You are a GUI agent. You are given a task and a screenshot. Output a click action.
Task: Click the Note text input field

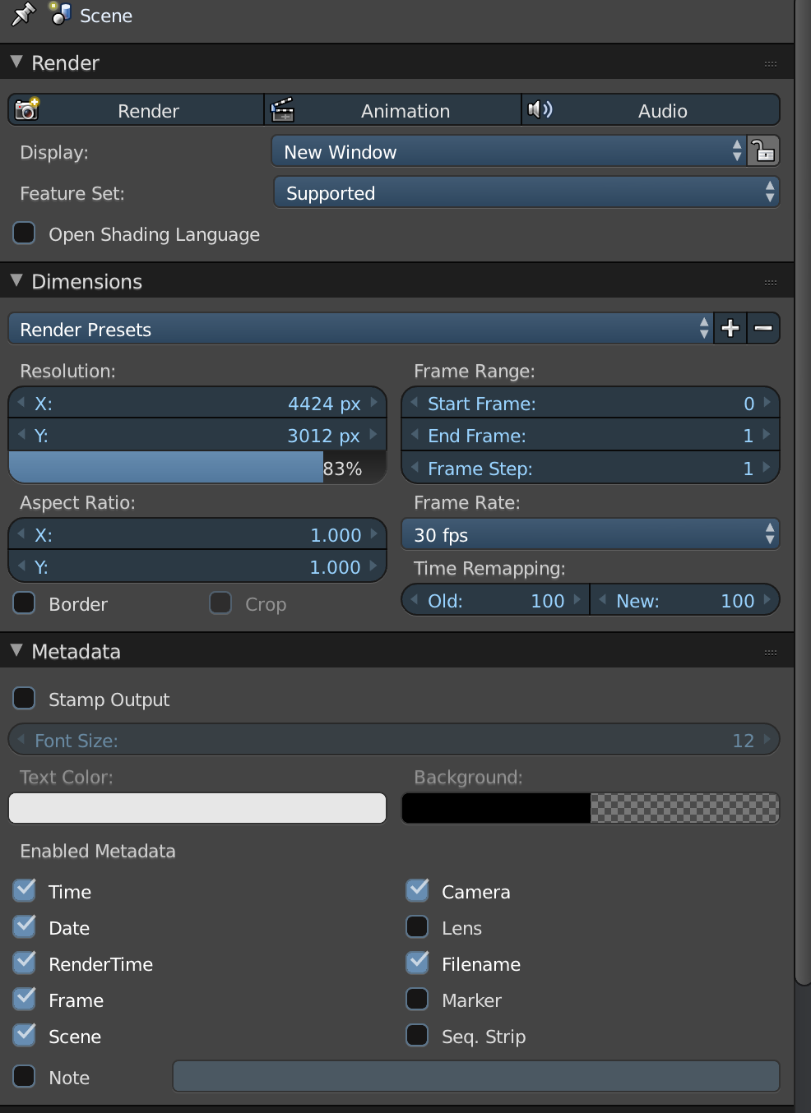[476, 1076]
